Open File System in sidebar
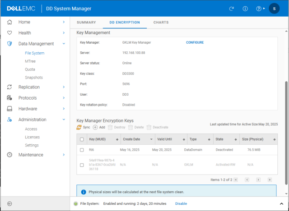 click(x=35, y=53)
